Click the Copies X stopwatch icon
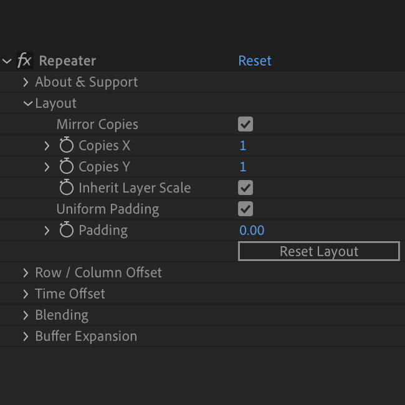405x405 pixels. click(67, 146)
